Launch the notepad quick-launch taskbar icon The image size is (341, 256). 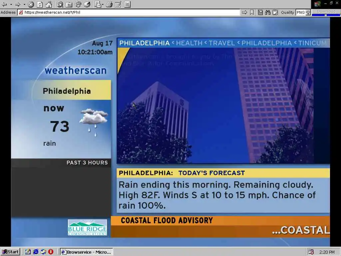28,252
